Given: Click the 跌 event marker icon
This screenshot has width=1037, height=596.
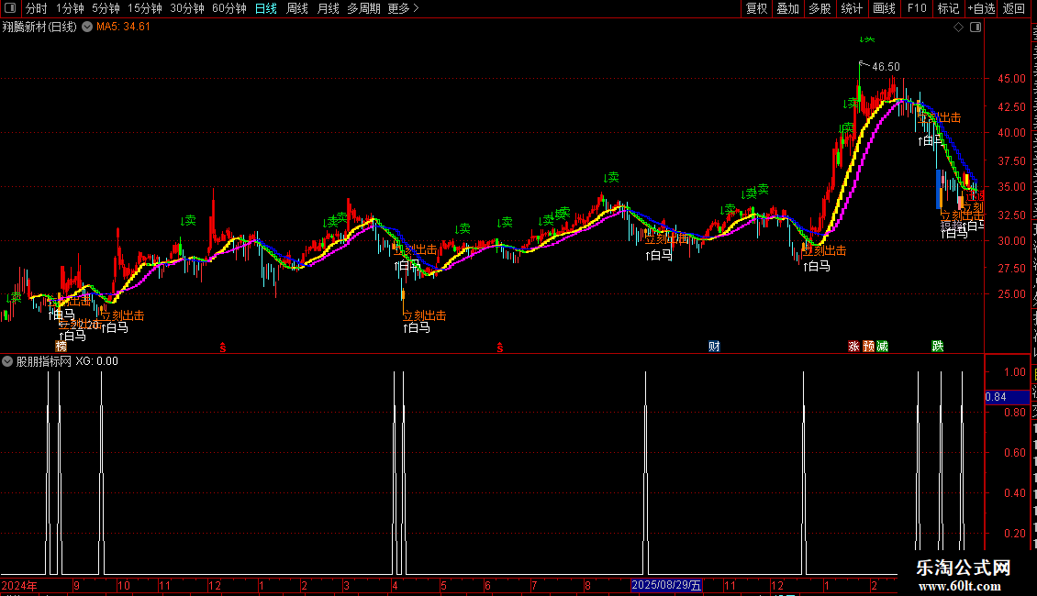Looking at the screenshot, I should tap(938, 347).
